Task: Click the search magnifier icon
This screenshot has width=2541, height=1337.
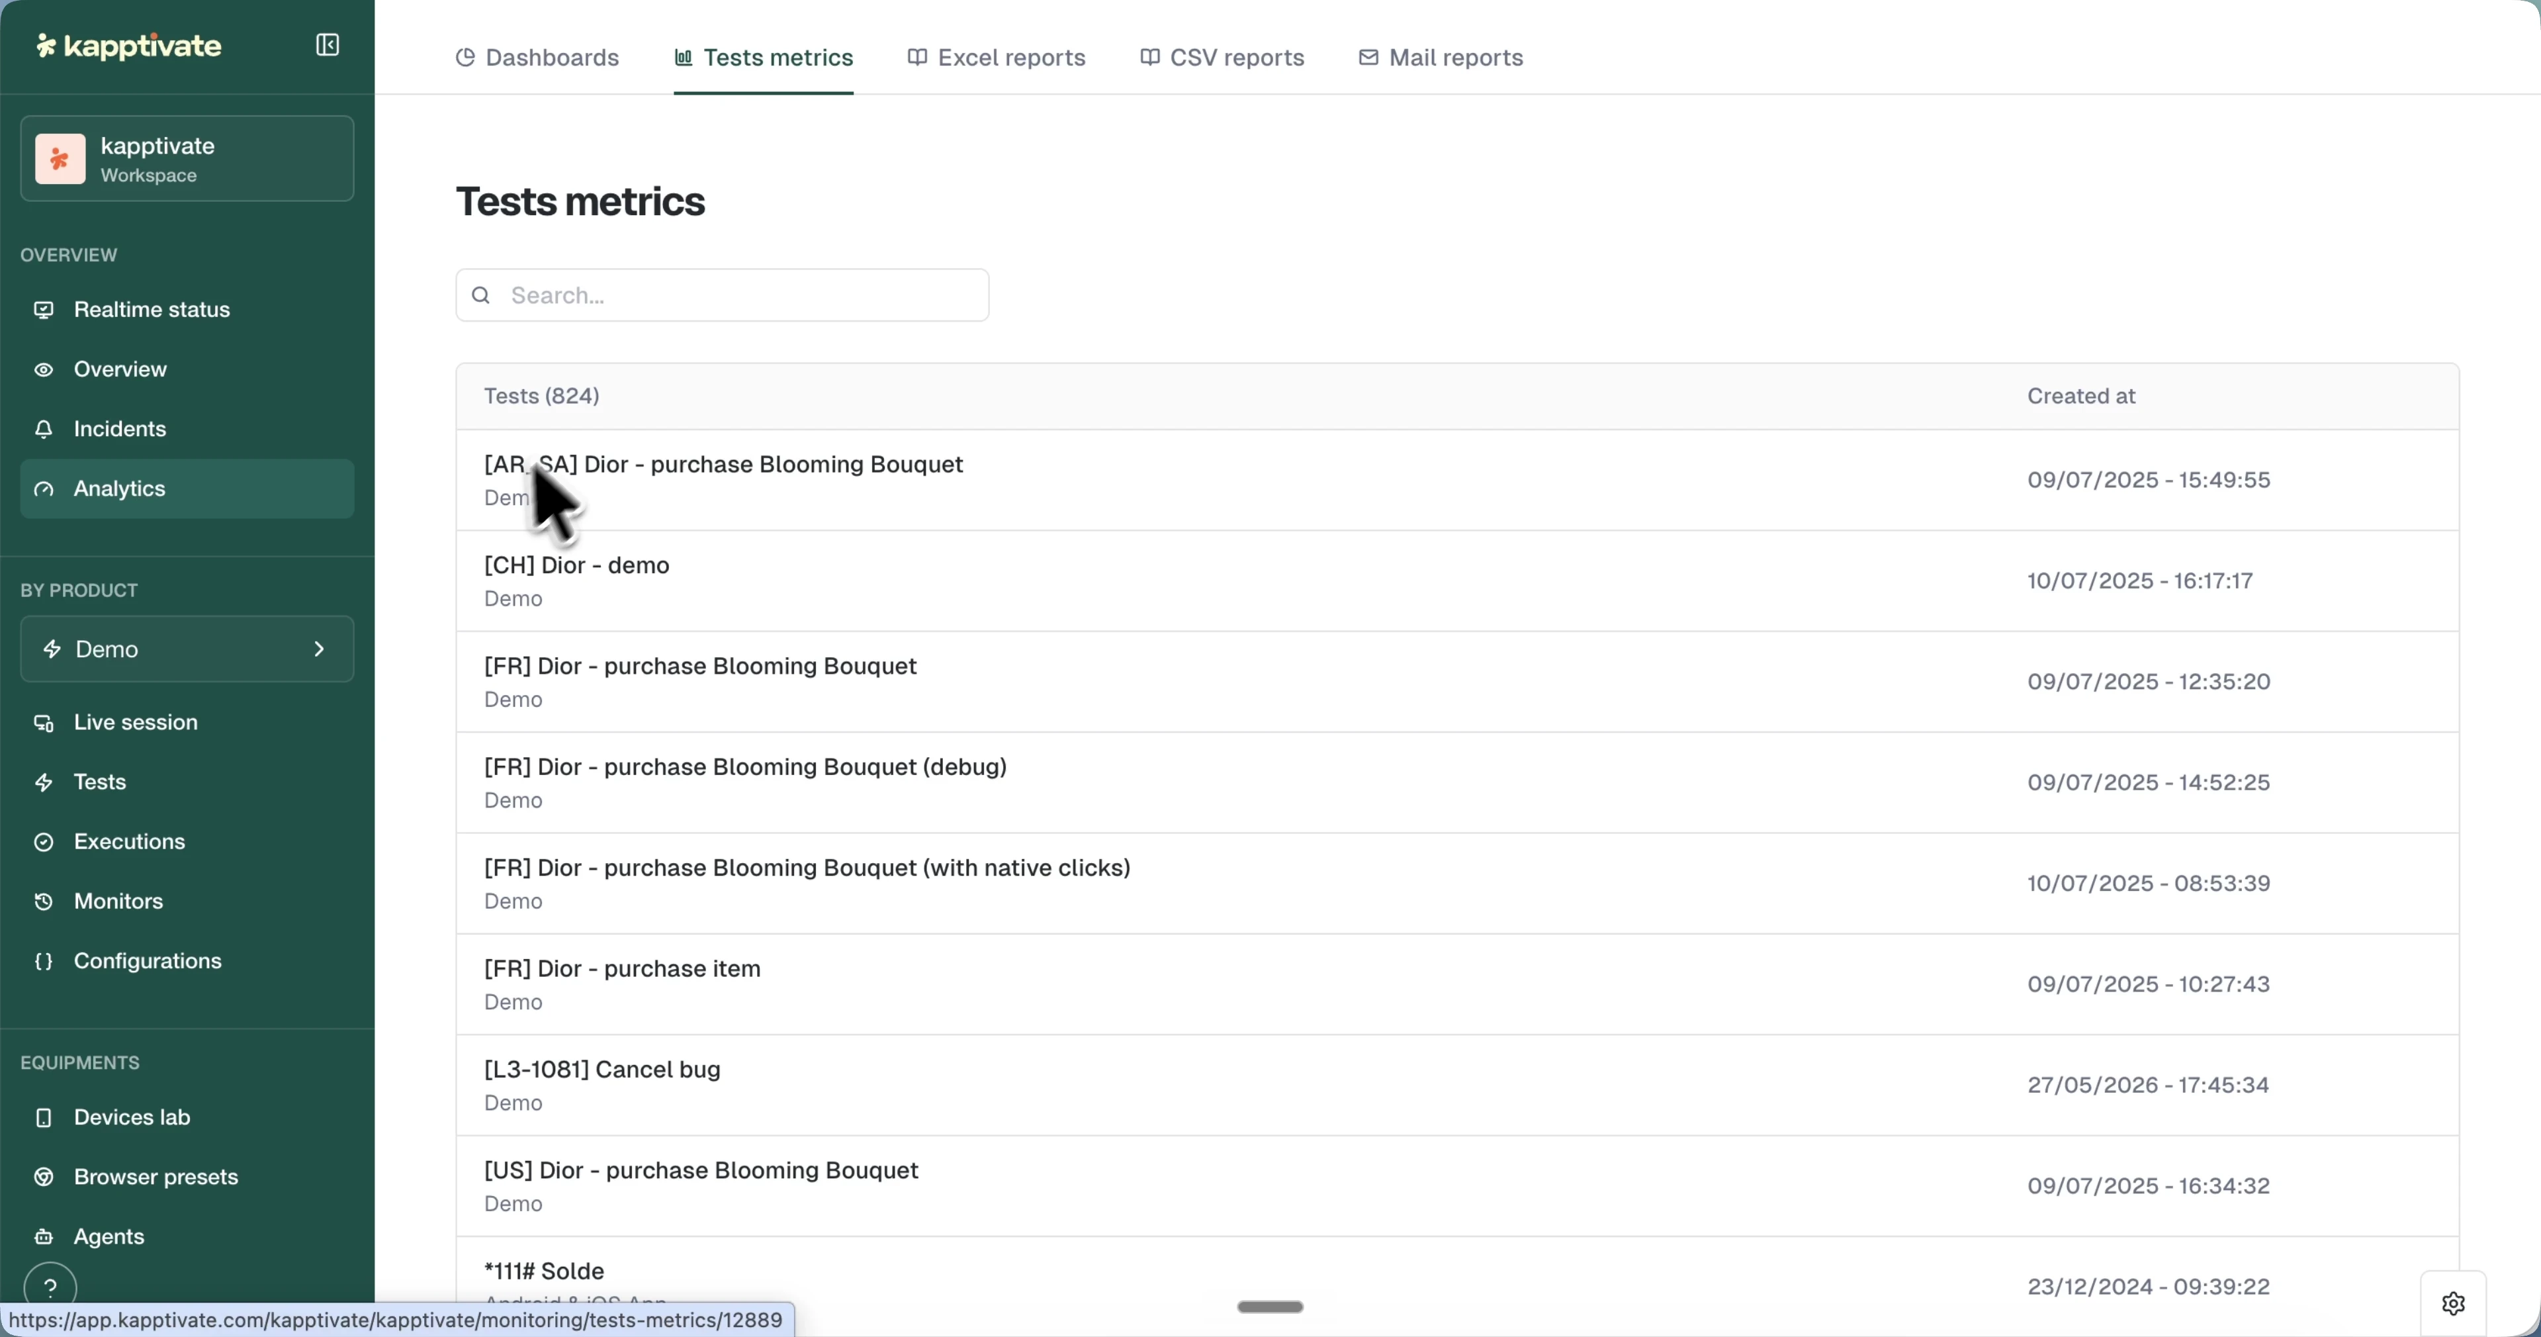Action: (x=481, y=295)
